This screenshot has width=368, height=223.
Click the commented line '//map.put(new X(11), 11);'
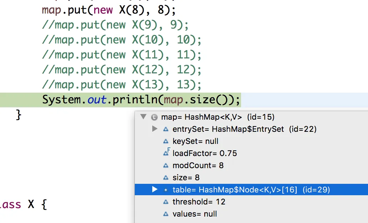click(122, 55)
